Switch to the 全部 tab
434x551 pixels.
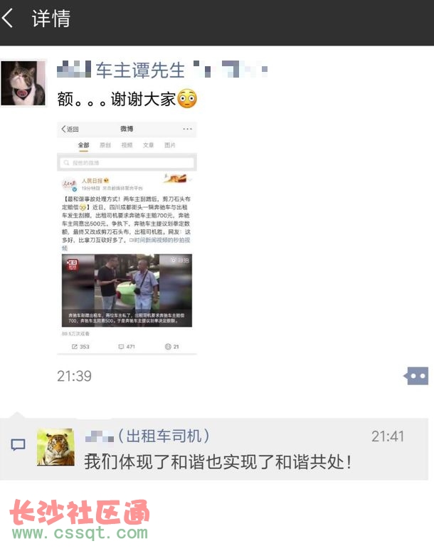pyautogui.click(x=83, y=145)
